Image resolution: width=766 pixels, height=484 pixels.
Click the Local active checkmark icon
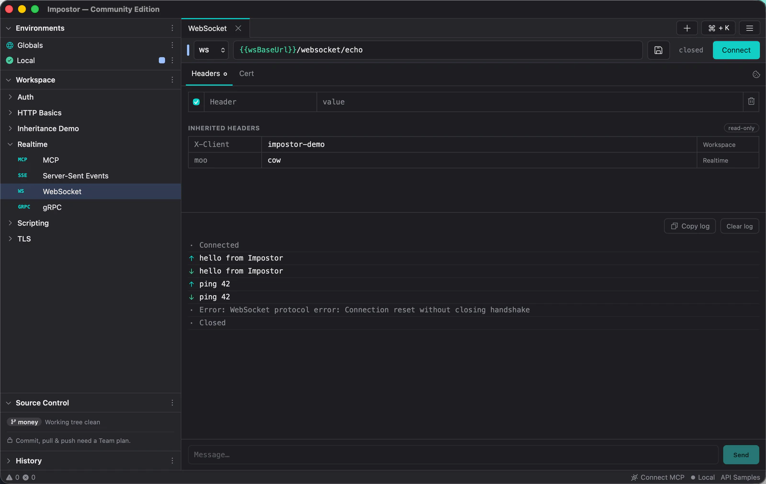pos(10,60)
